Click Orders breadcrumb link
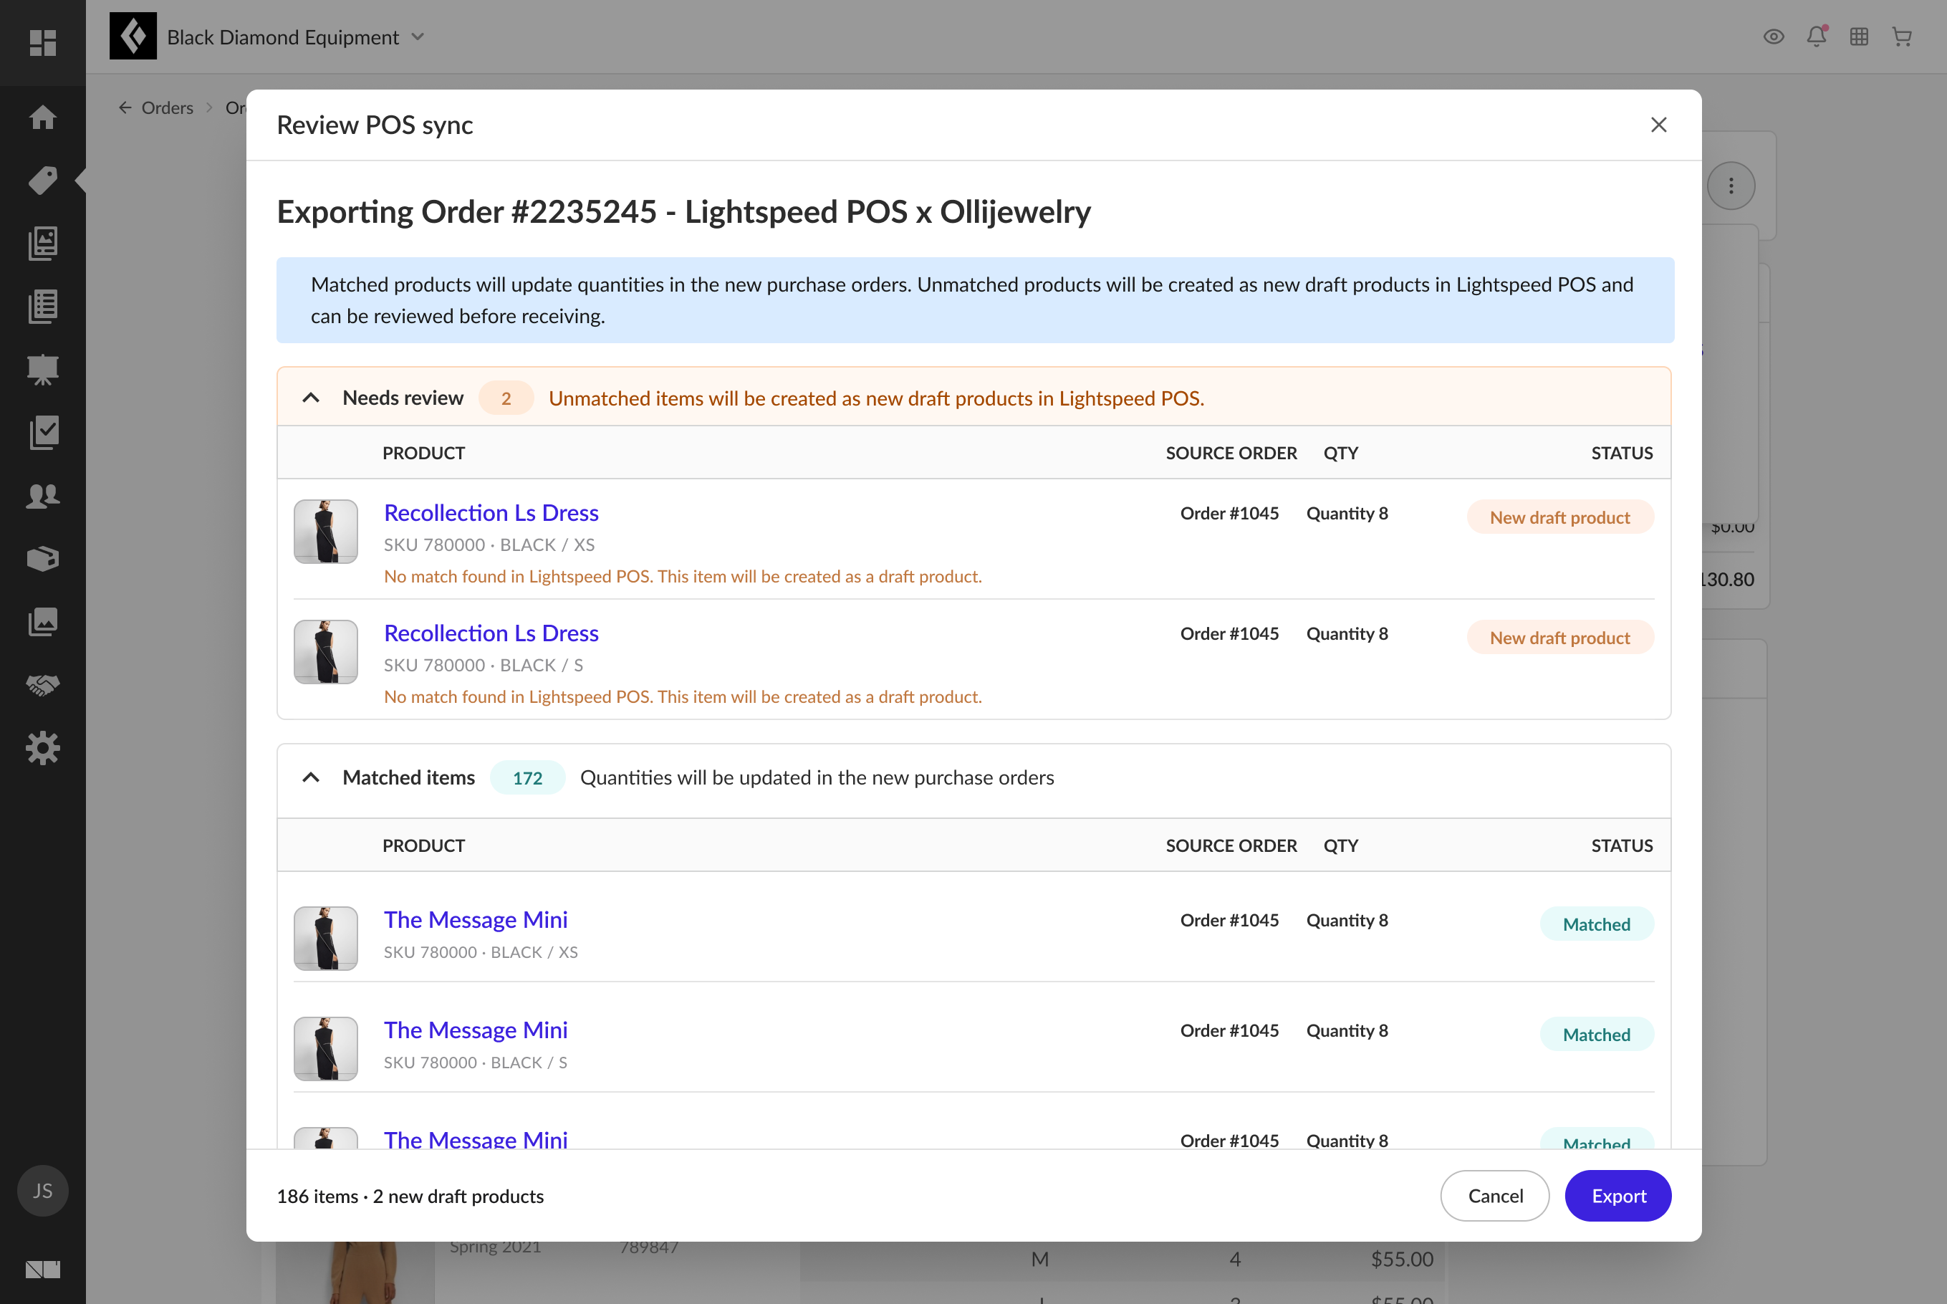This screenshot has width=1947, height=1304. tap(167, 107)
